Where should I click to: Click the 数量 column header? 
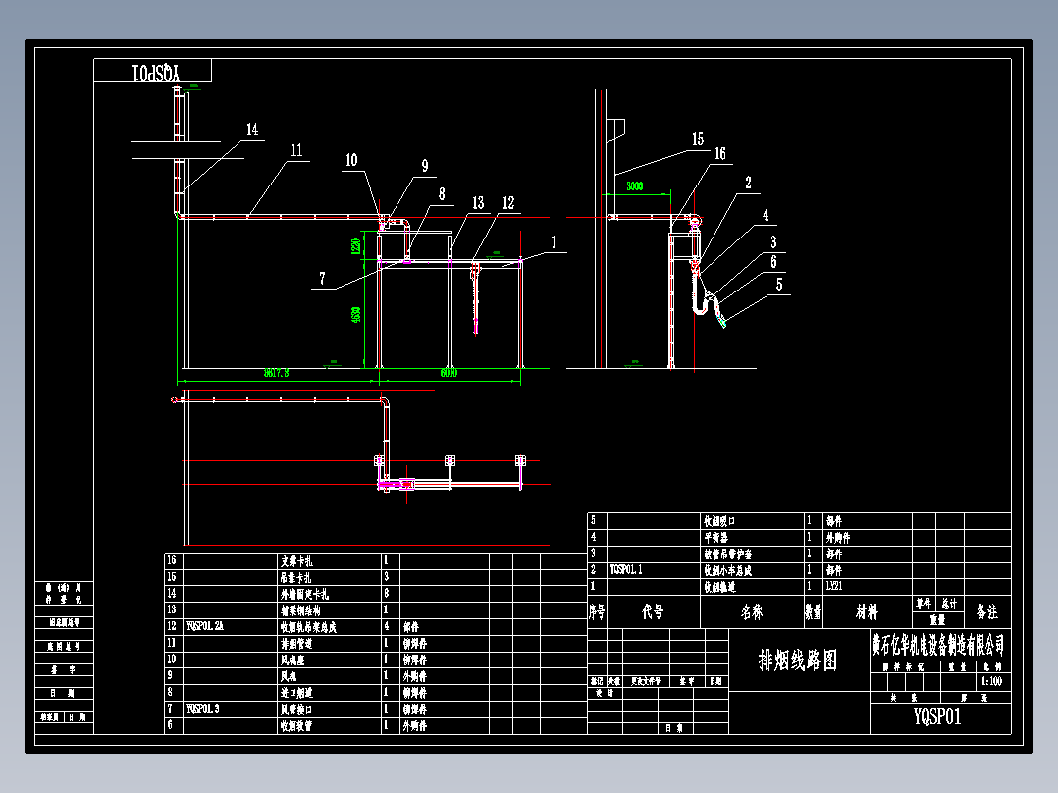(x=813, y=612)
